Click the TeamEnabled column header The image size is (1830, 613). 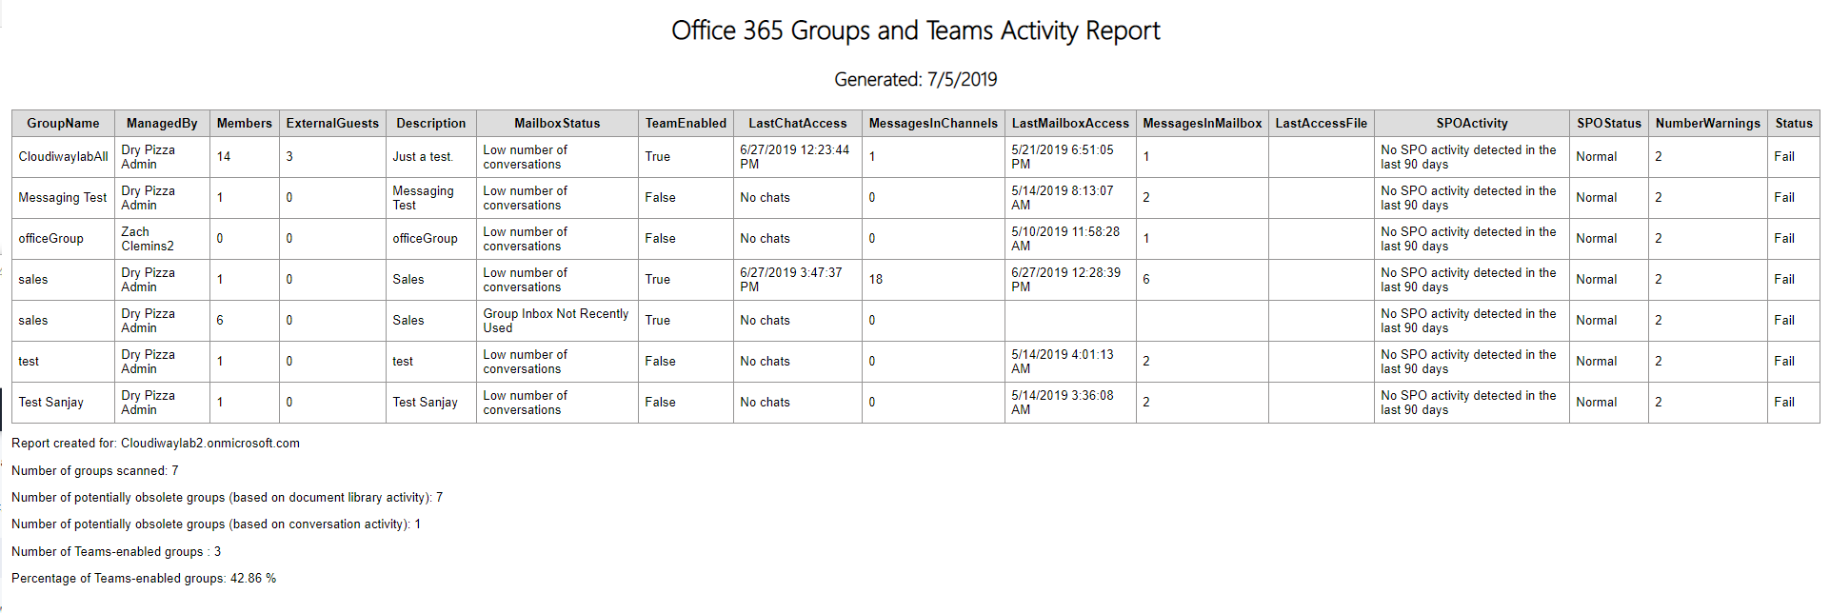[x=686, y=123]
